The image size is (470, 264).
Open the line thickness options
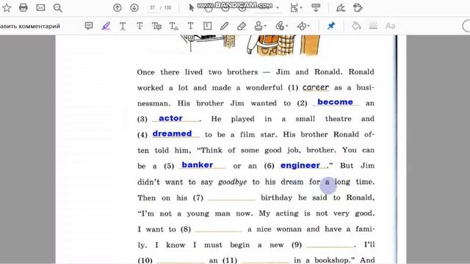coord(373,26)
